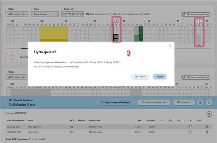The width and height of the screenshot is (217, 143).
Task: Click the copy booking icon beside Bokning
Action: coord(209,114)
